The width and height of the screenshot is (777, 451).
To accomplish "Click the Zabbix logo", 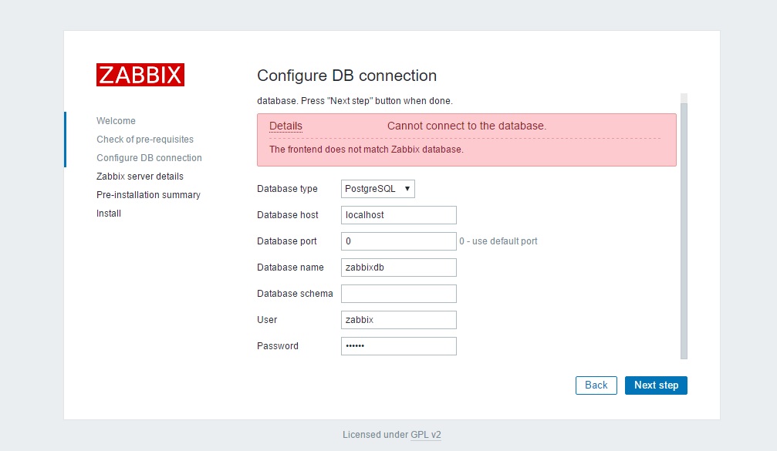I will [140, 75].
